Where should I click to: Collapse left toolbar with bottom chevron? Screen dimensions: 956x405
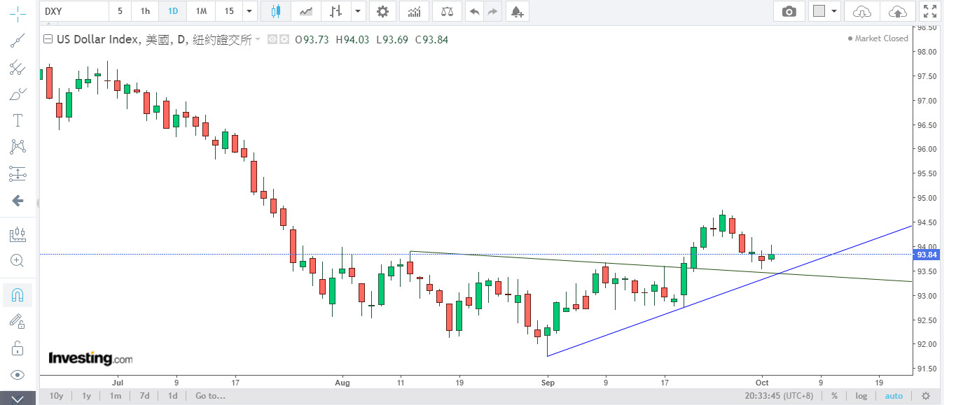tap(18, 399)
